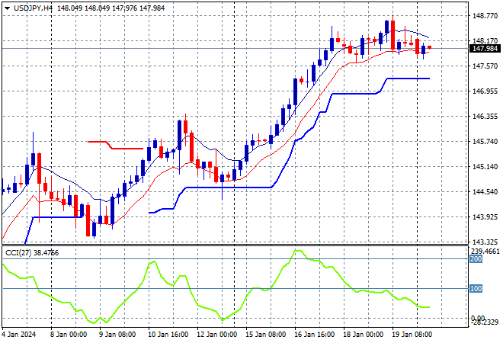
Task: Select the current price label 147.984
Action: pyautogui.click(x=485, y=49)
